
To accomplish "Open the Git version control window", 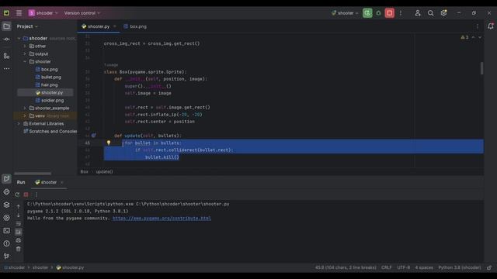I will tap(6, 257).
